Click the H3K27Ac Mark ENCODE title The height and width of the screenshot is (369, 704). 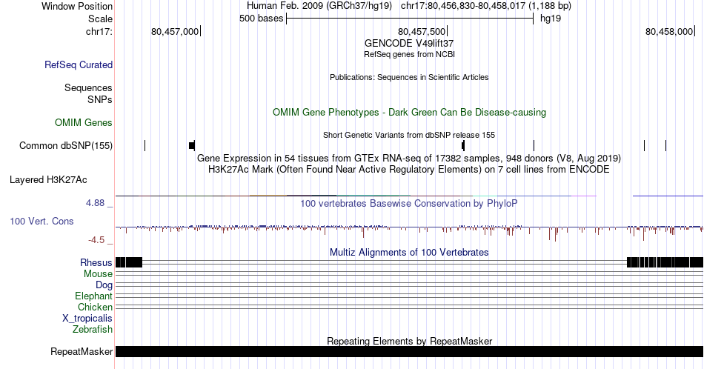coord(409,169)
